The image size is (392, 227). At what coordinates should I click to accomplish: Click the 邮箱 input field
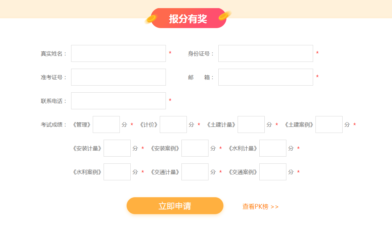point(265,77)
